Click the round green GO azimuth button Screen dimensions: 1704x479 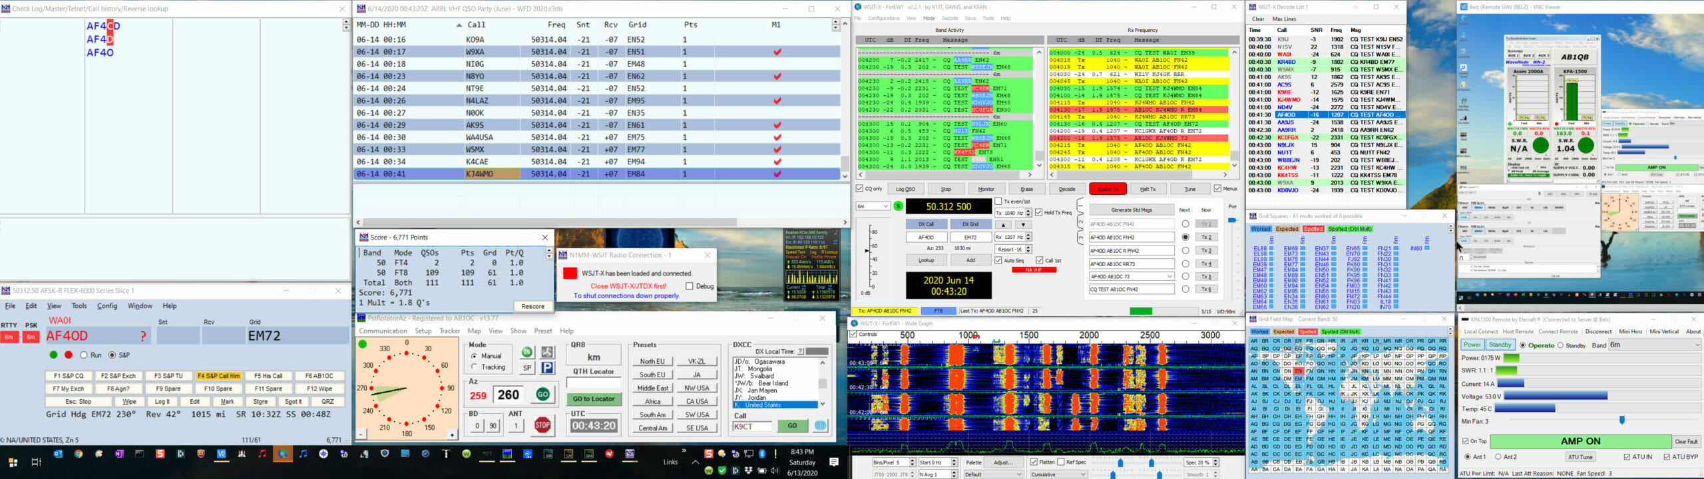coord(542,395)
